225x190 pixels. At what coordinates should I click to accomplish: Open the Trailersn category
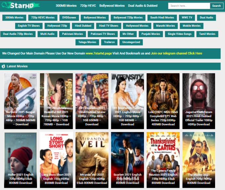point(109,42)
